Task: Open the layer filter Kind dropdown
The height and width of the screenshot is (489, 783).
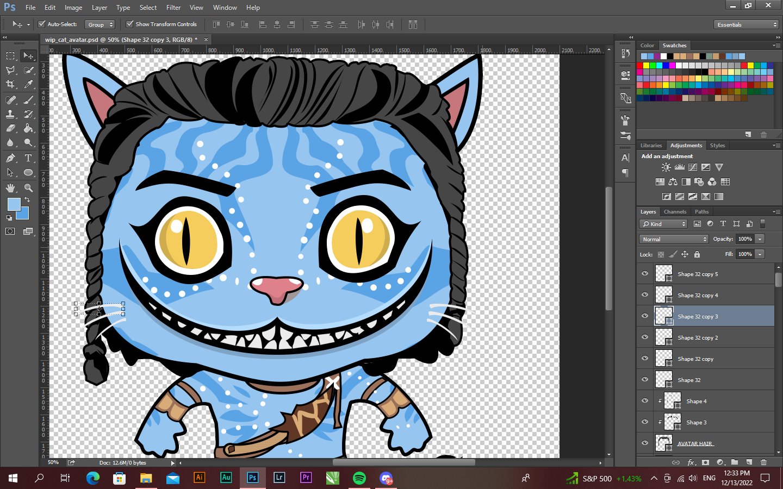Action: pos(664,224)
